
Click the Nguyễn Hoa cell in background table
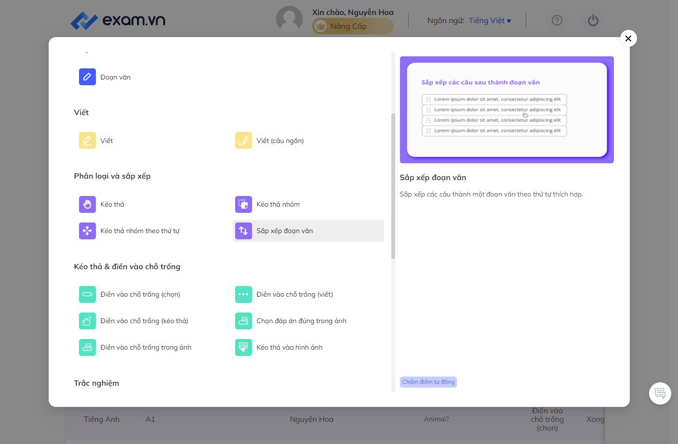[312, 419]
